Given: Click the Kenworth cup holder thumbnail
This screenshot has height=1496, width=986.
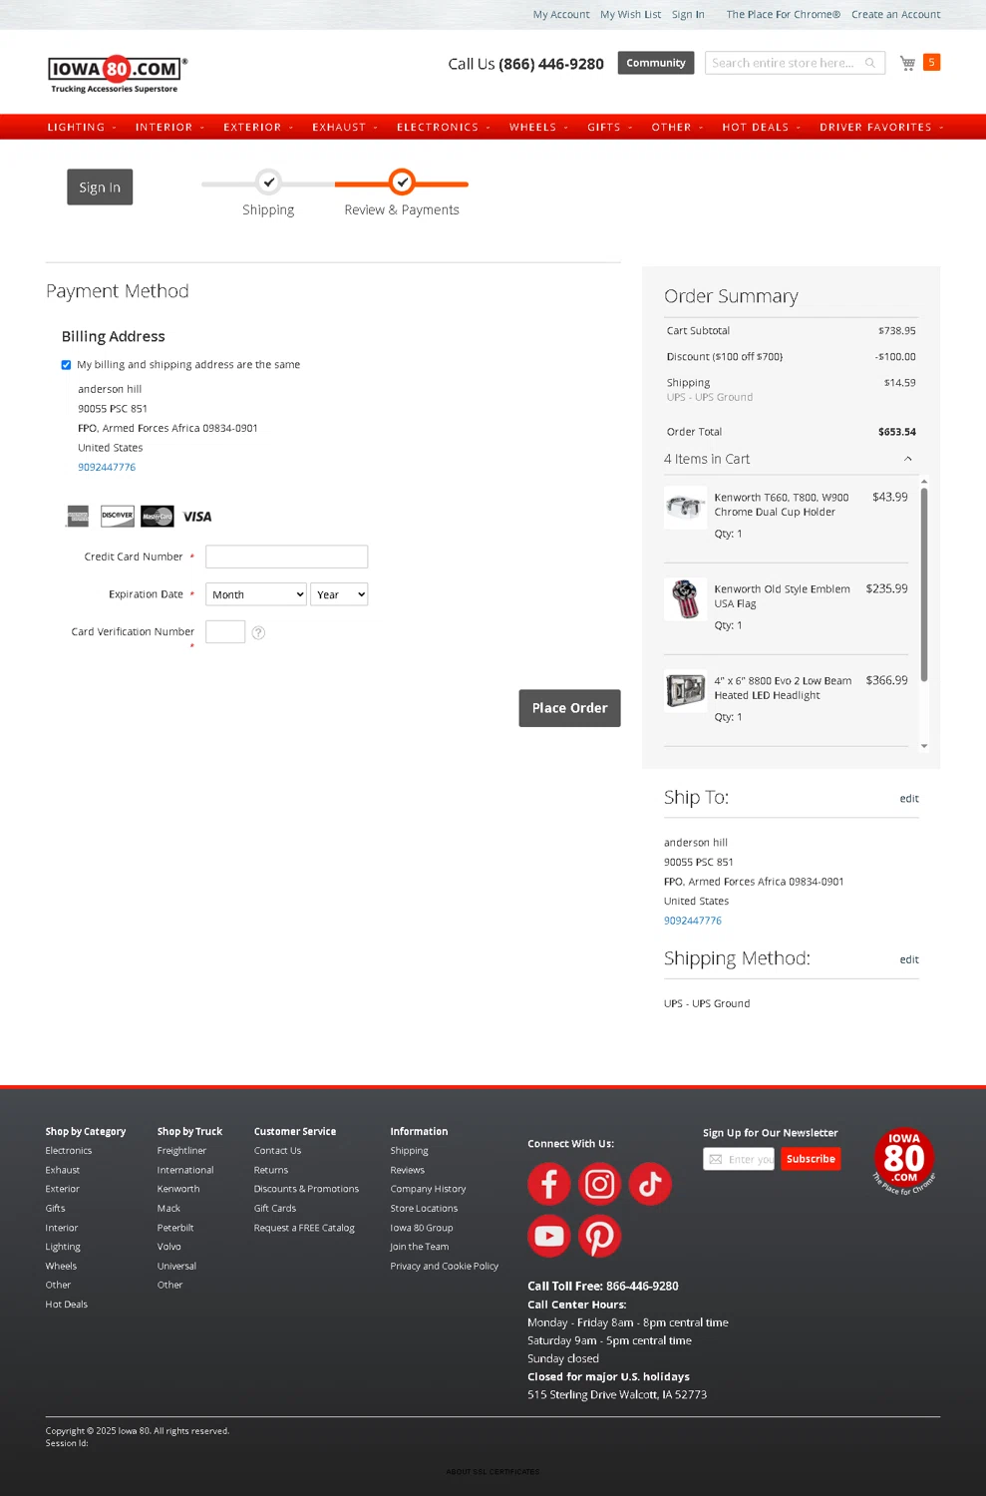Looking at the screenshot, I should tap(686, 507).
